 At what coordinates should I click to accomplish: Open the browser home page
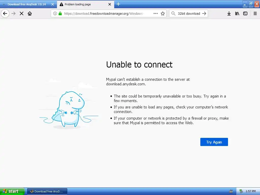pyautogui.click(x=30, y=13)
